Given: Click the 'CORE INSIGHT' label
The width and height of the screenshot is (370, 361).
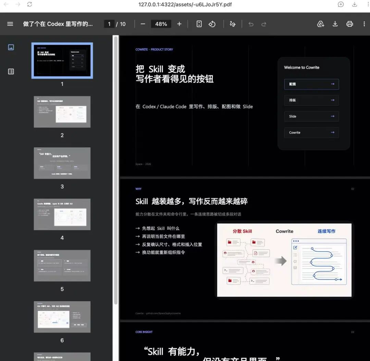Looking at the screenshot, I should (x=144, y=332).
